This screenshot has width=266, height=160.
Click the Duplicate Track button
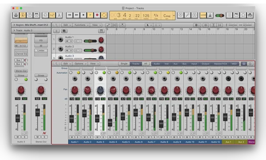coord(64,31)
